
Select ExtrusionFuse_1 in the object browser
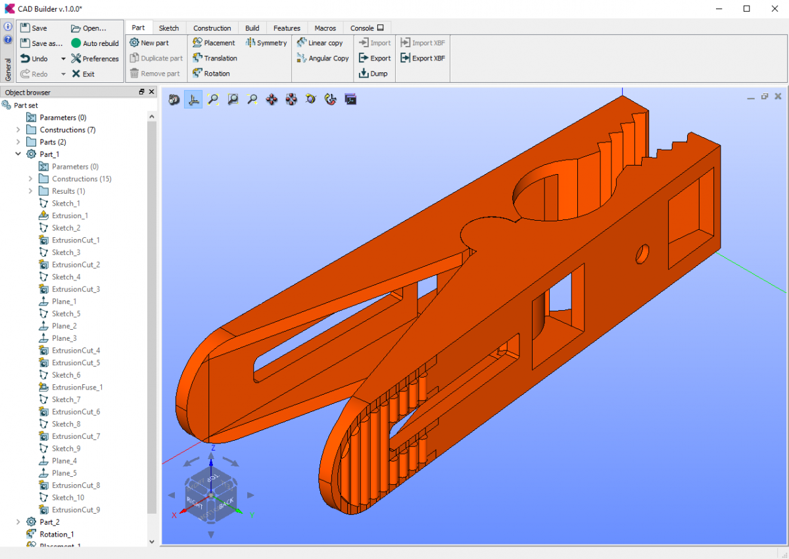point(77,388)
